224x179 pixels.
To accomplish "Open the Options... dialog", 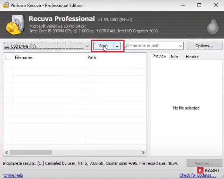I will [x=204, y=46].
